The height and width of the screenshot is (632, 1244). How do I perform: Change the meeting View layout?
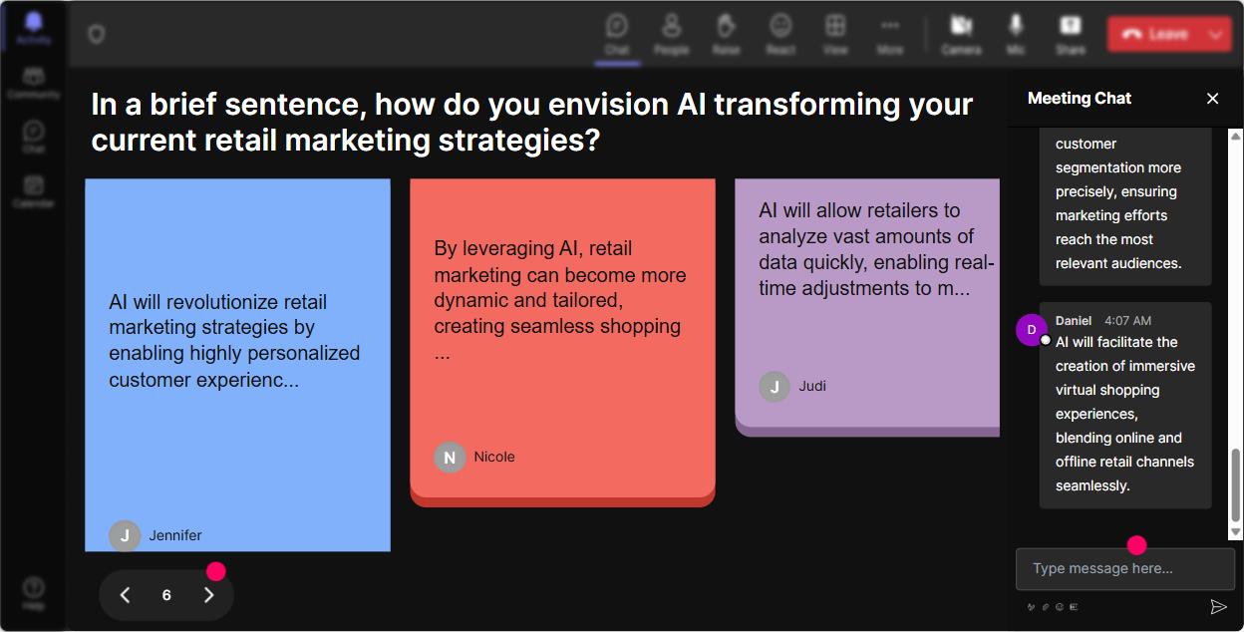point(835,34)
